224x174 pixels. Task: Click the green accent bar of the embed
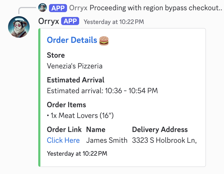[39, 98]
